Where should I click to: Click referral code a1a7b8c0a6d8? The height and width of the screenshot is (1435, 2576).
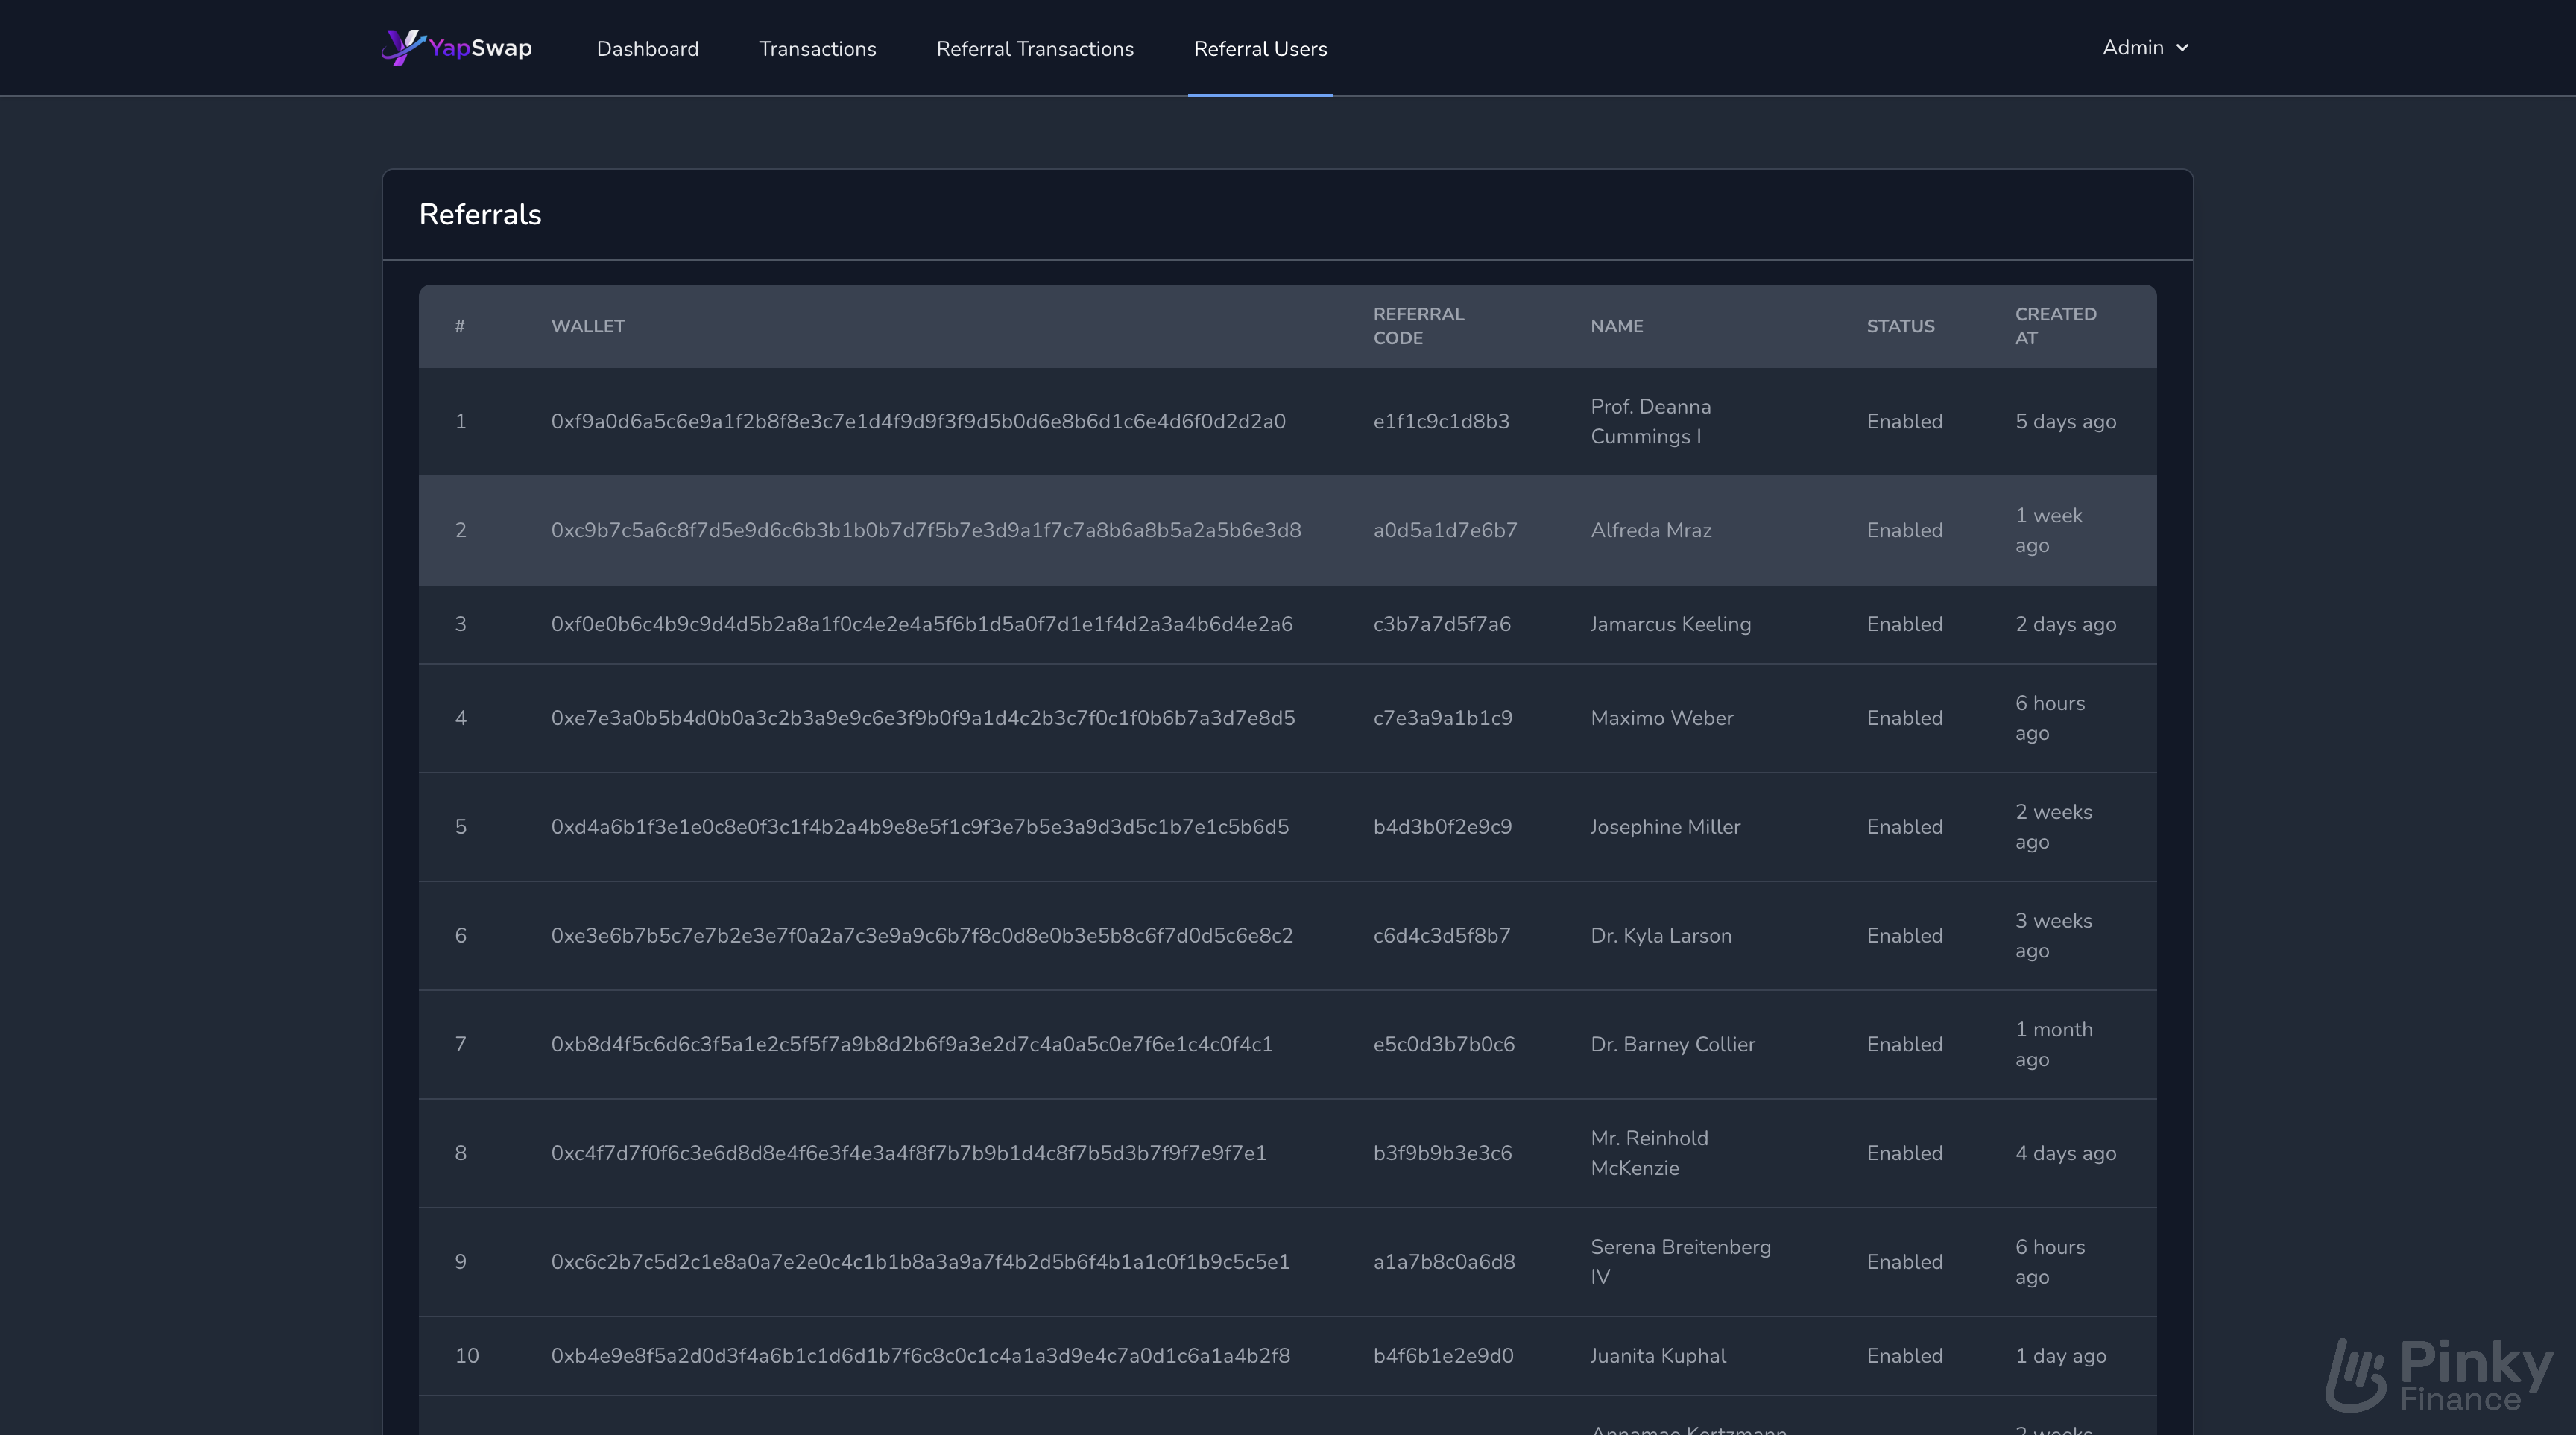click(1444, 1261)
